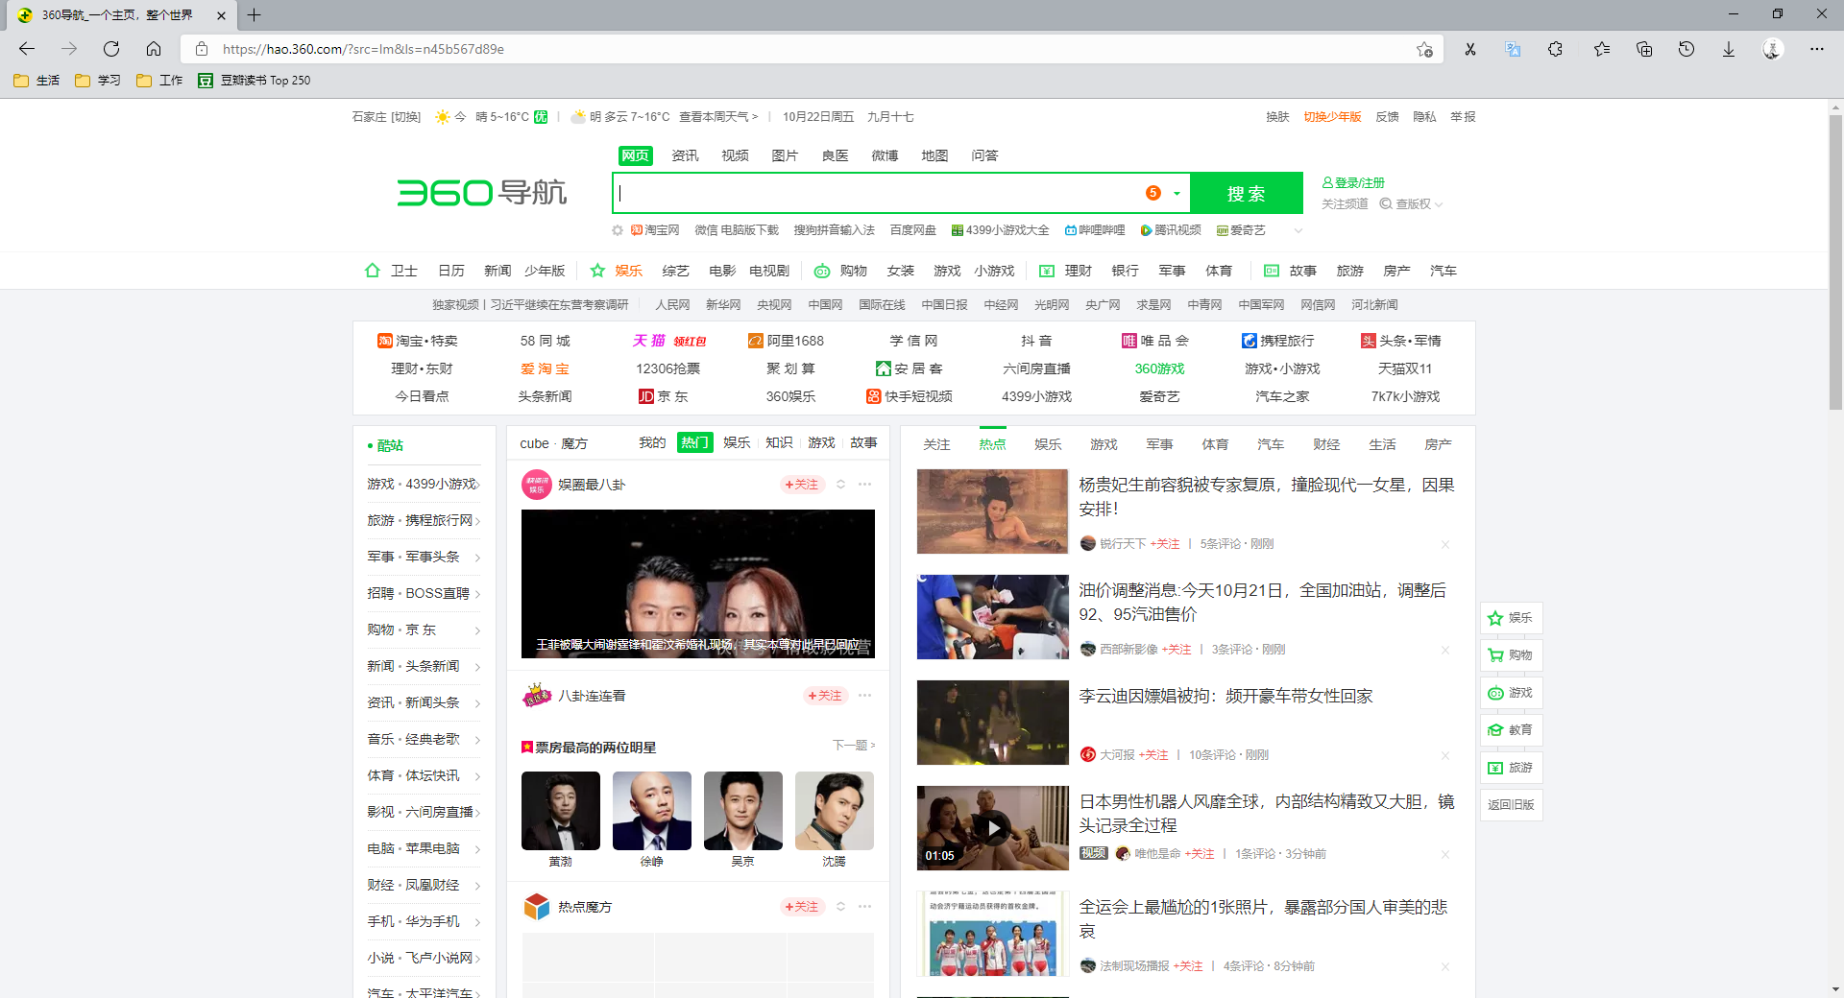
Task: Open the 财经 news feed tab
Action: point(1326,444)
